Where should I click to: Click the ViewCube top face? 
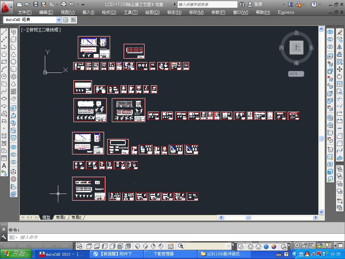296,48
